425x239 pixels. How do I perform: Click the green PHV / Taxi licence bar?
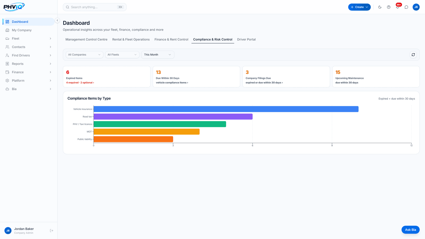[160, 124]
